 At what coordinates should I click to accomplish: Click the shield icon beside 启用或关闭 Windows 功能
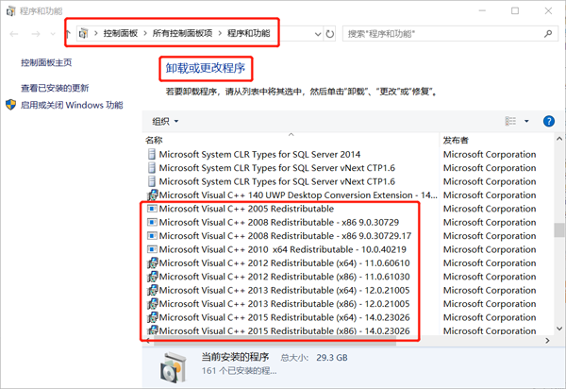coord(10,105)
